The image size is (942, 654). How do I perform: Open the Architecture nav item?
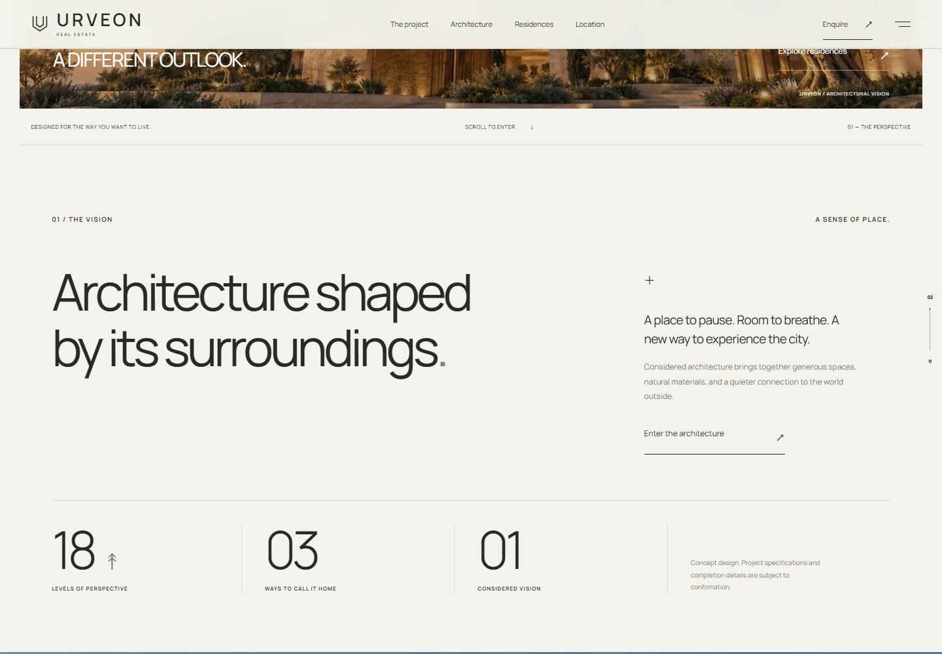point(471,24)
